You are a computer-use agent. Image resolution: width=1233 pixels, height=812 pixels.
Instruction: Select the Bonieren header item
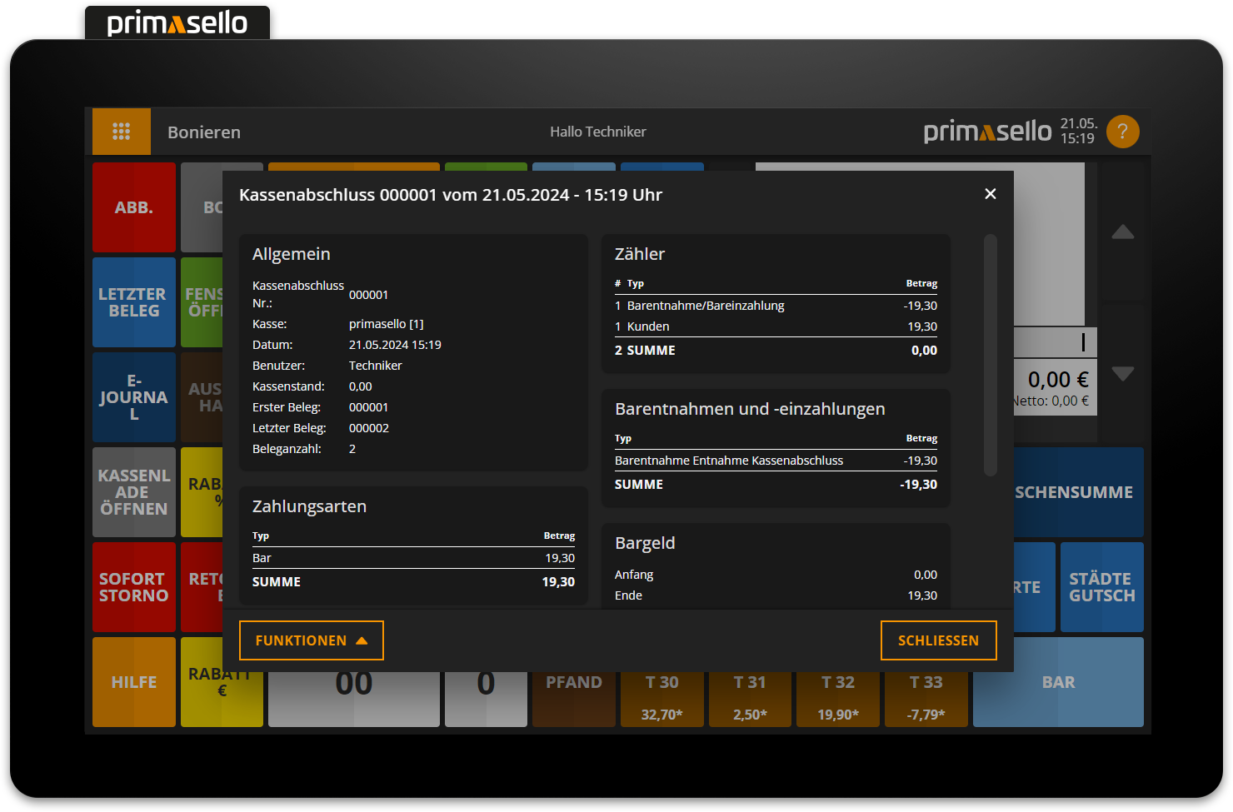(x=203, y=132)
